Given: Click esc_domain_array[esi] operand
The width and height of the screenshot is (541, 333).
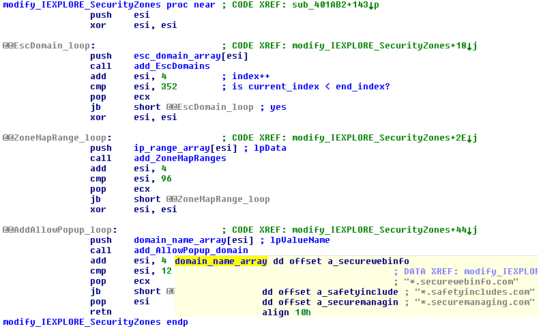Looking at the screenshot, I should coord(191,56).
